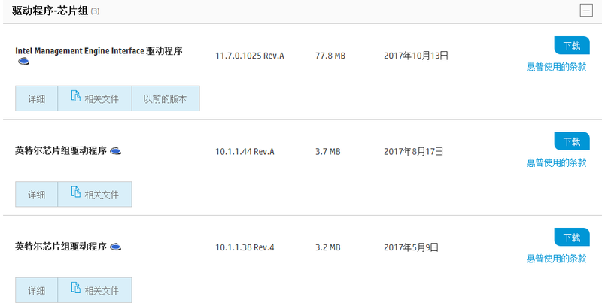Click Intel Management Engine Interface 驱动程序 title
The image size is (602, 306).
[x=99, y=51]
